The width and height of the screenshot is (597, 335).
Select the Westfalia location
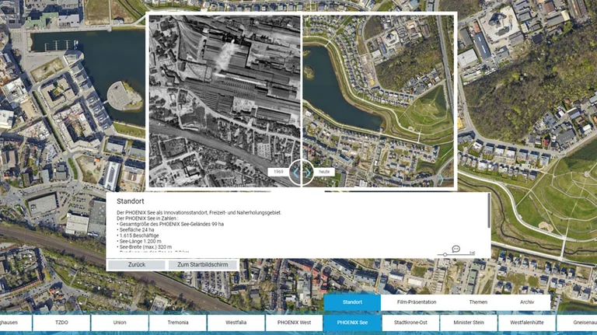(x=236, y=323)
